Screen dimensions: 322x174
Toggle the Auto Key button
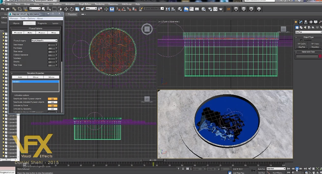pos(261,169)
